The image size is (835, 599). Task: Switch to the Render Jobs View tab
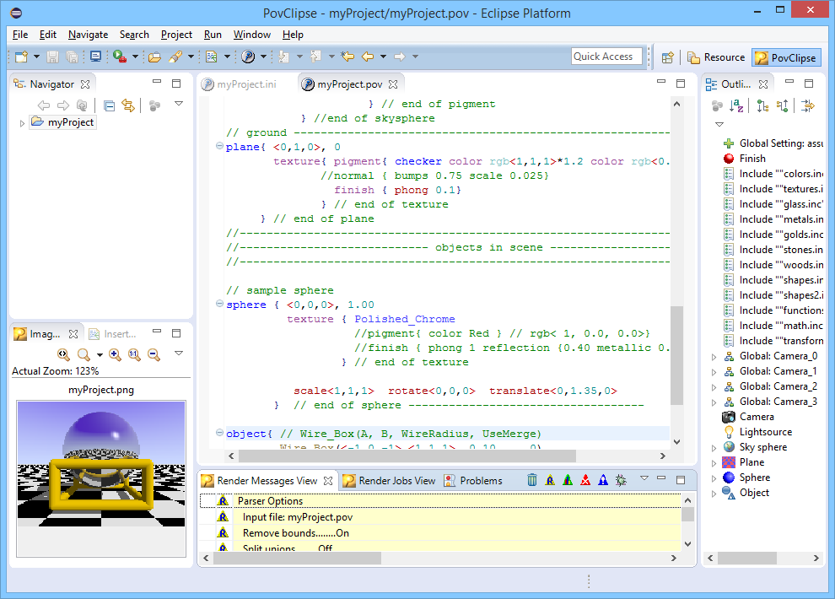(x=390, y=481)
